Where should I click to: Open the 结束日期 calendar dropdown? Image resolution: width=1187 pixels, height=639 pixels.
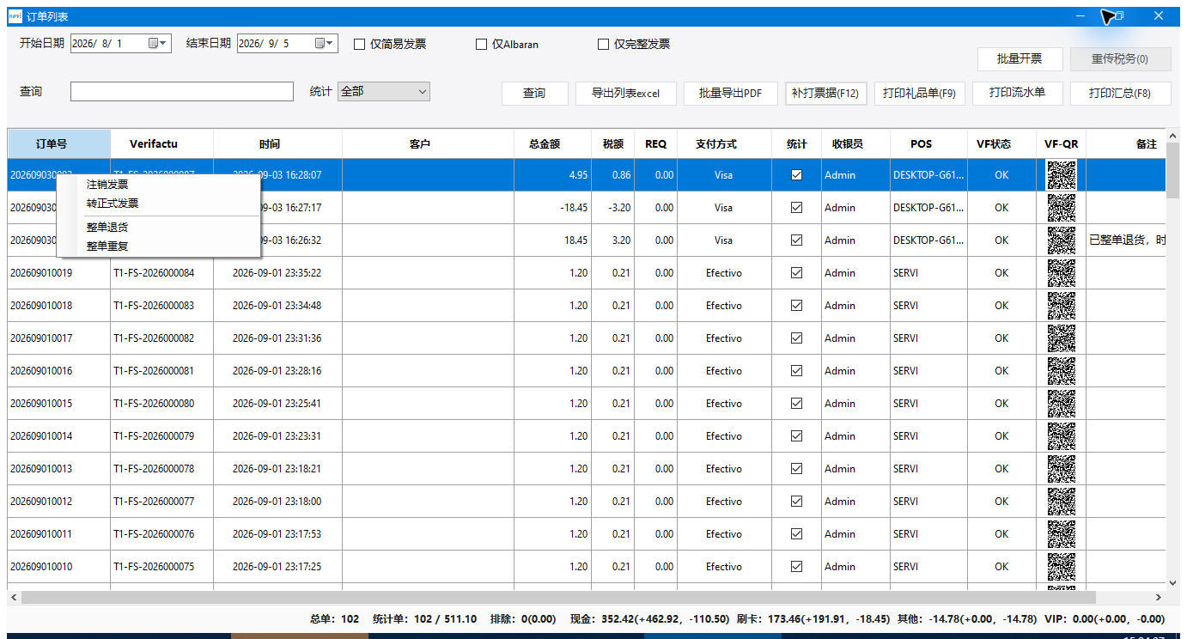[x=326, y=43]
